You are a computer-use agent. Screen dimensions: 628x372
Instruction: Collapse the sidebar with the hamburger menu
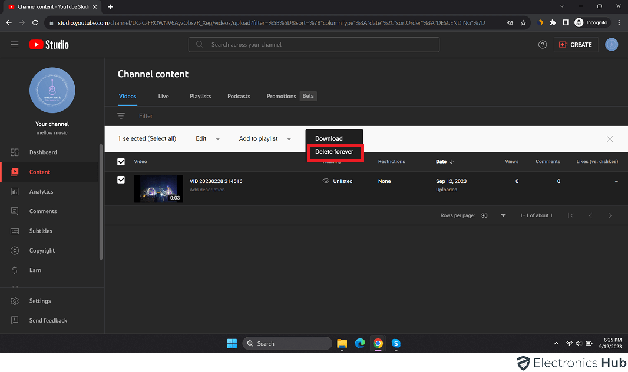pyautogui.click(x=15, y=44)
